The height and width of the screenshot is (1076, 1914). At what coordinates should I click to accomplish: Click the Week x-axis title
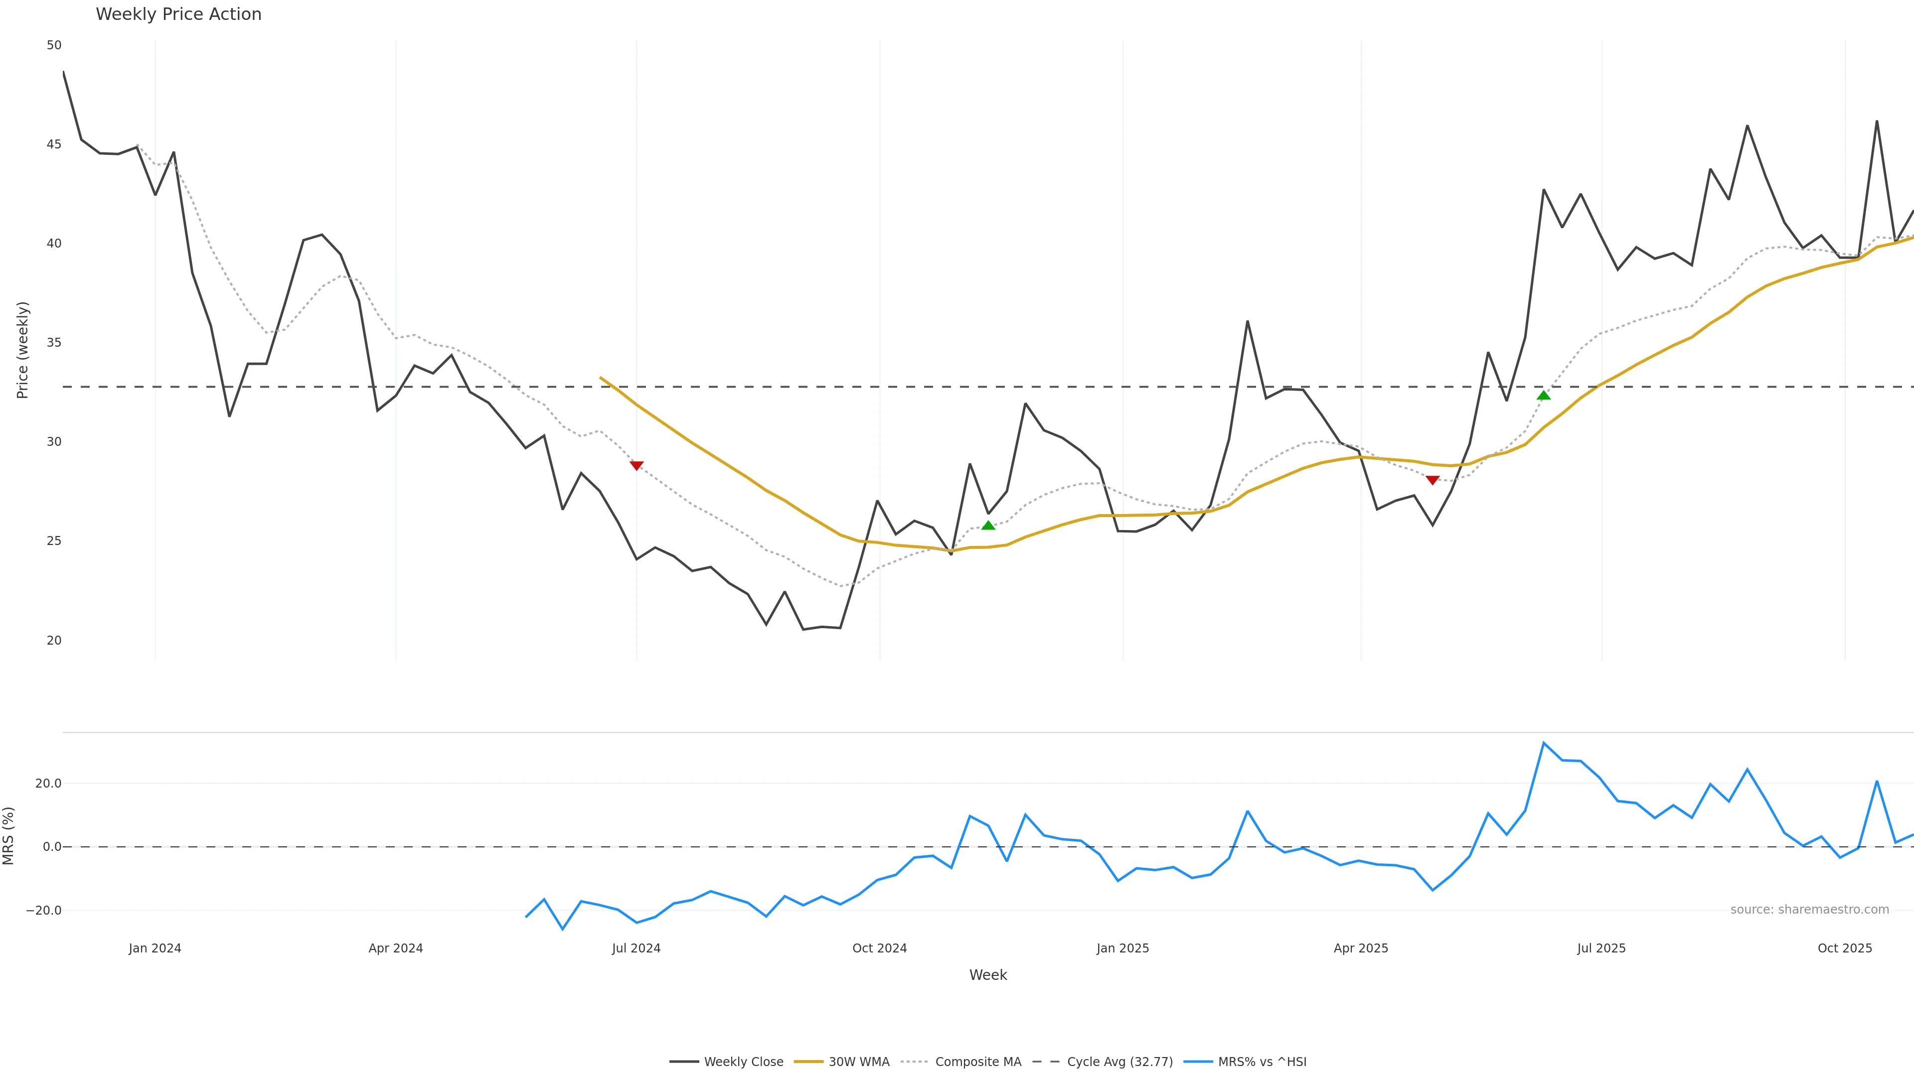tap(987, 975)
